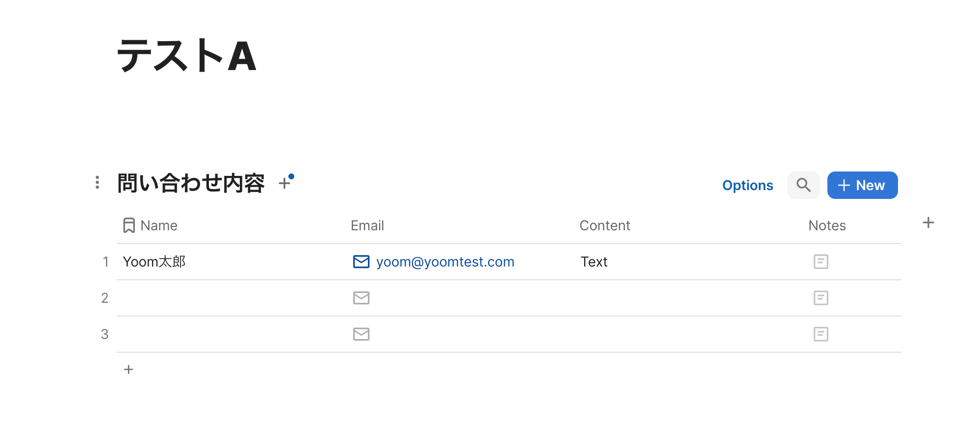Click the Content cell containing Text
This screenshot has height=439, width=976.
(x=594, y=262)
